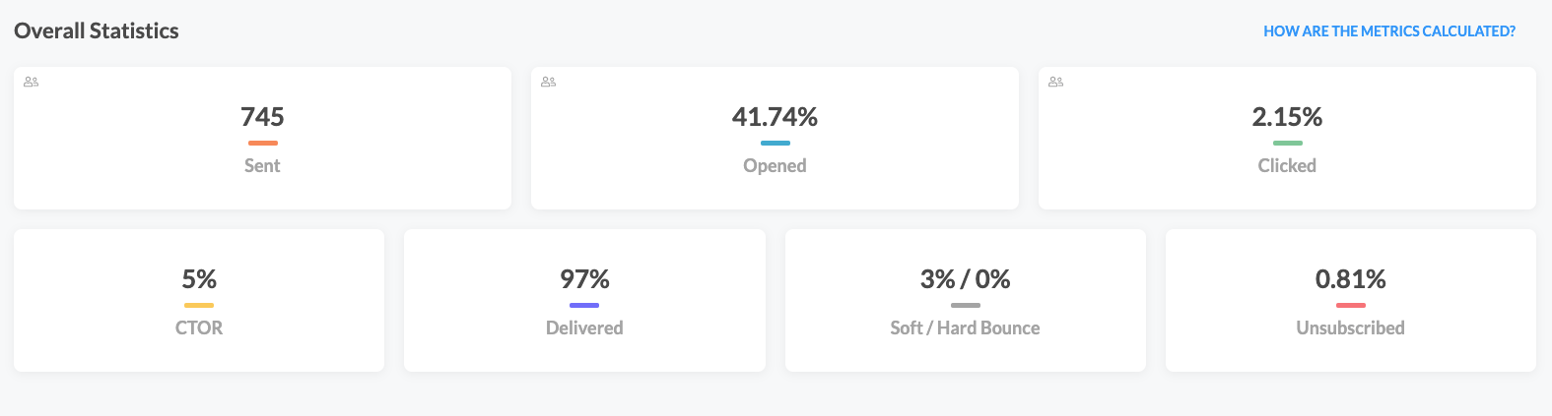Select the 745 Sent statistic
1552x416 pixels.
[x=262, y=117]
